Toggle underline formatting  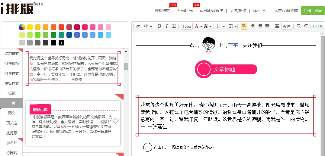pos(174,26)
